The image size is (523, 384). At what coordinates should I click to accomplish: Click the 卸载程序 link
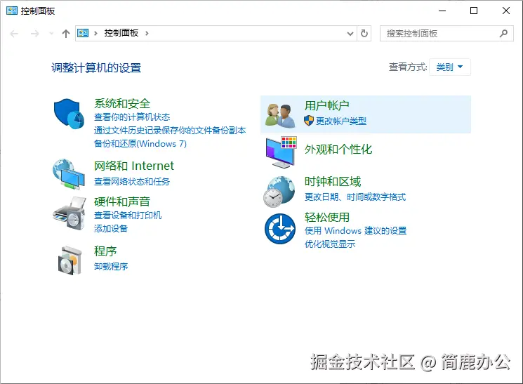(111, 266)
